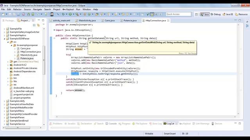
Task: Click Writable in the status bar
Action: tap(149, 134)
